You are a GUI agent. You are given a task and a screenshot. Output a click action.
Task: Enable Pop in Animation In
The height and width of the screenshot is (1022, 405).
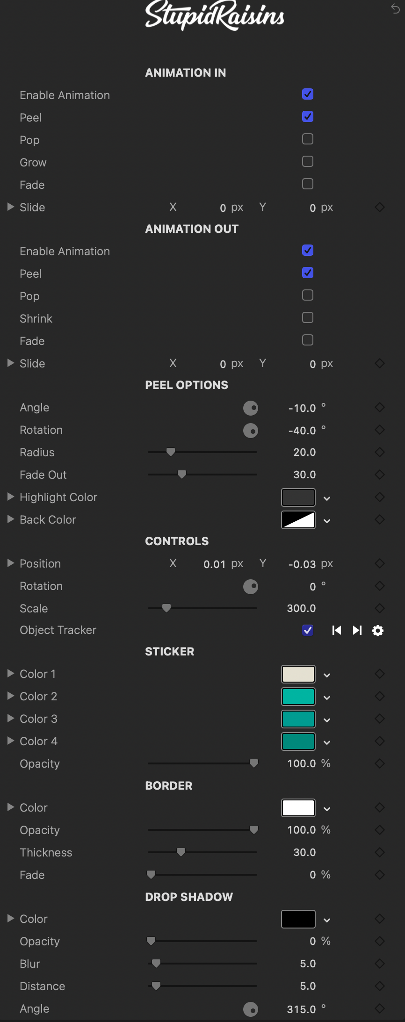(x=308, y=139)
